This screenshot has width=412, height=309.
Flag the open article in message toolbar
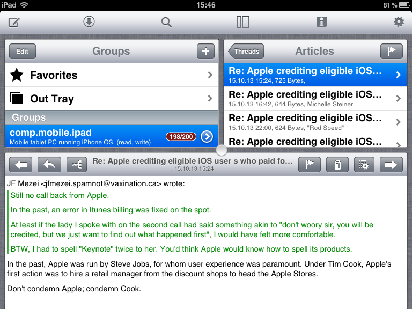pyautogui.click(x=310, y=165)
